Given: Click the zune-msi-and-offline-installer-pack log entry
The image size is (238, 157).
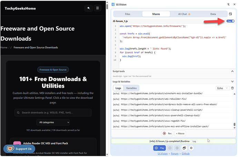Looking at the screenshot, I should pos(165,127).
